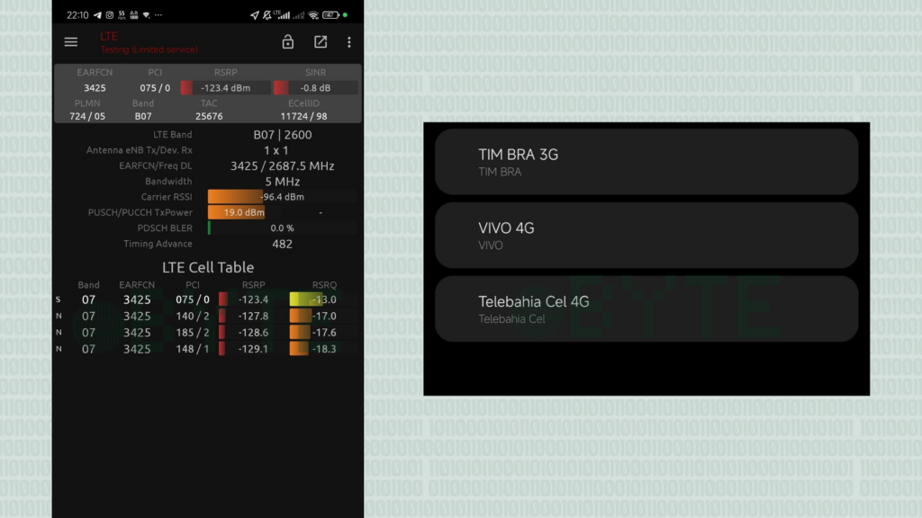
Task: Tap the TAC 25676 value
Action: (209, 116)
